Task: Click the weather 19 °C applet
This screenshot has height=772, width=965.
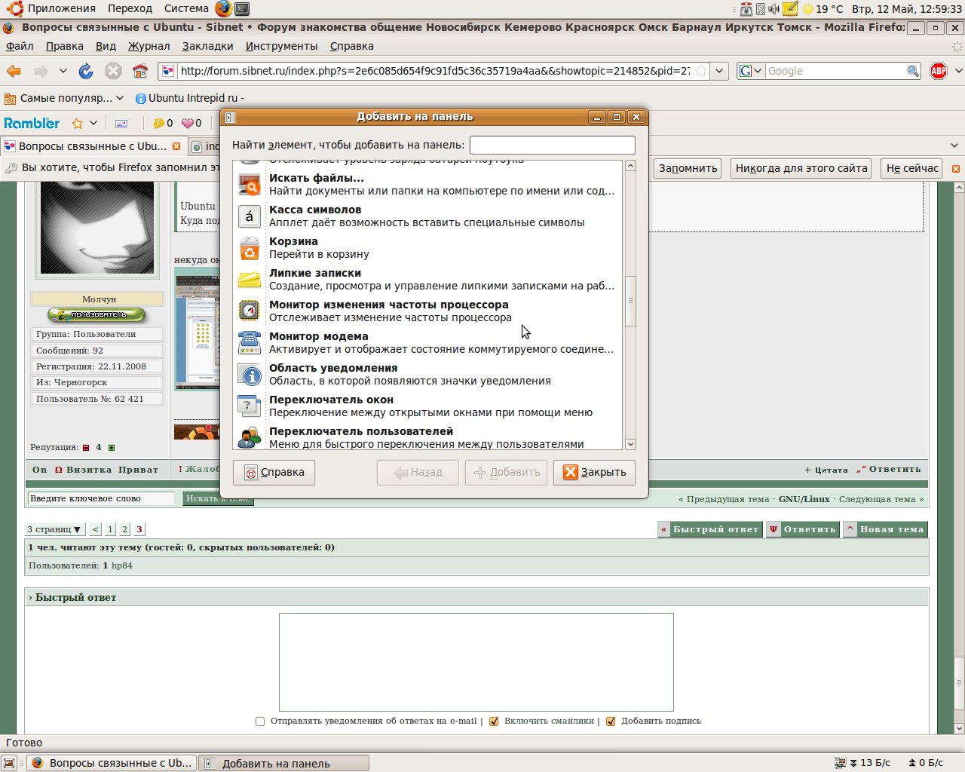Action: (823, 9)
